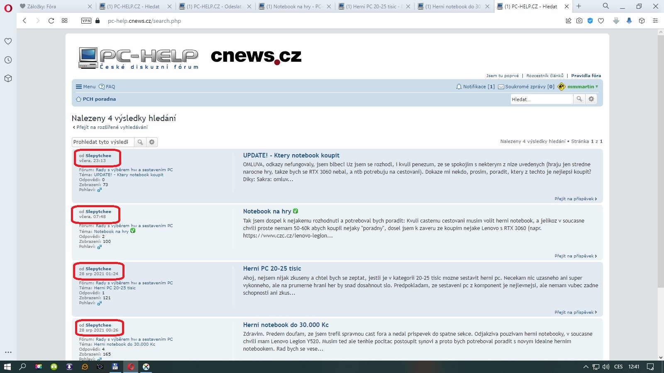664x373 pixels.
Task: Open the extensions cube icon in toolbar
Action: (x=642, y=21)
